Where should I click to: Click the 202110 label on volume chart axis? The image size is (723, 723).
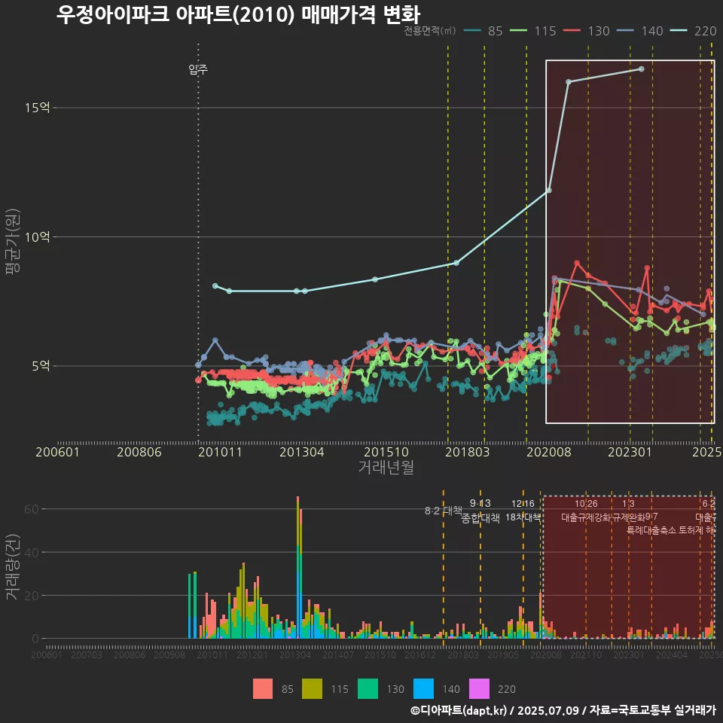[x=586, y=654]
